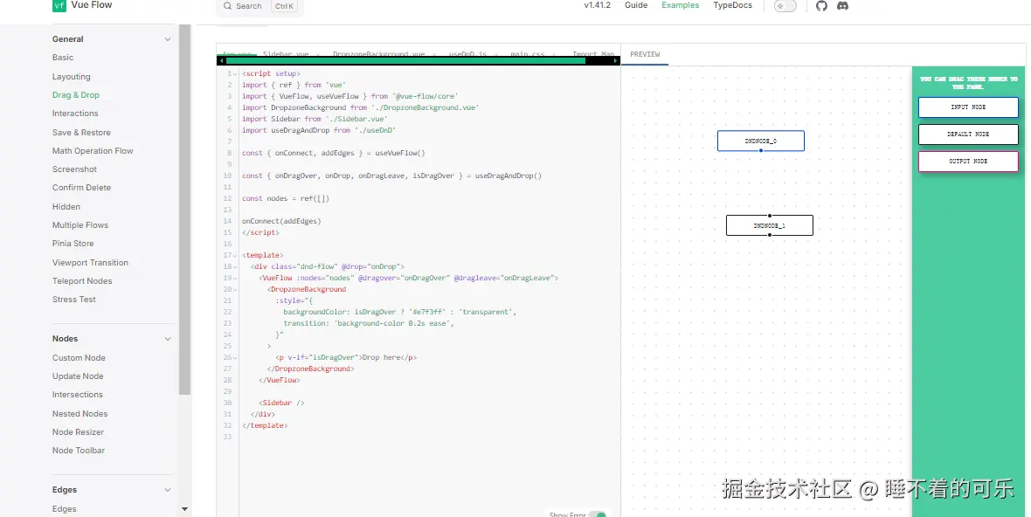
Task: Click the tab scrollbar right arrow
Action: (x=615, y=60)
